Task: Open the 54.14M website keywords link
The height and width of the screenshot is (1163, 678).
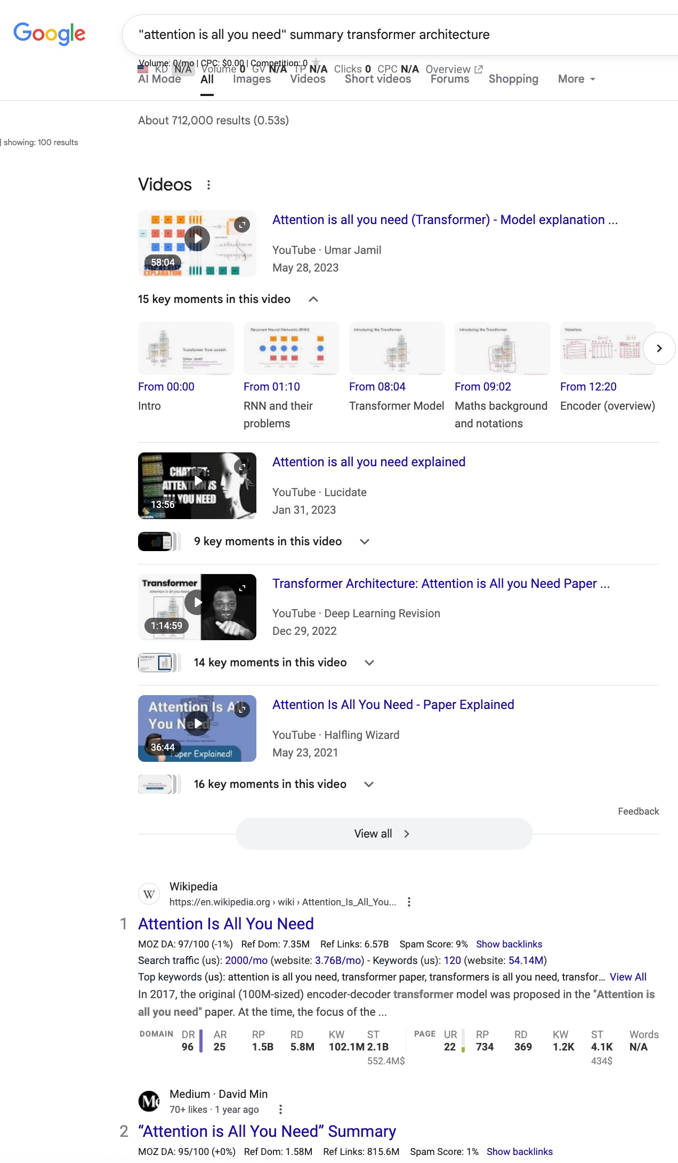Action: pyautogui.click(x=526, y=961)
